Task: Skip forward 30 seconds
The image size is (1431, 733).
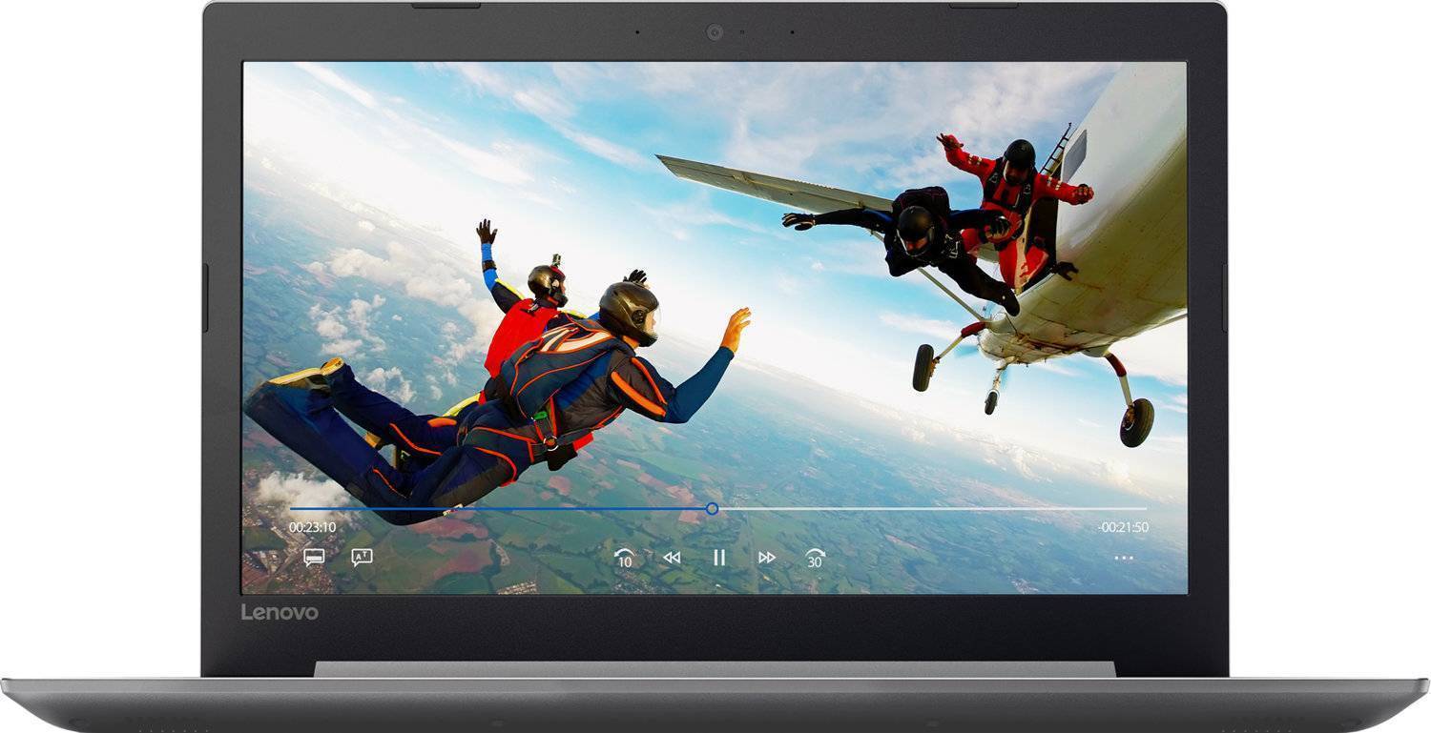Action: click(x=815, y=558)
